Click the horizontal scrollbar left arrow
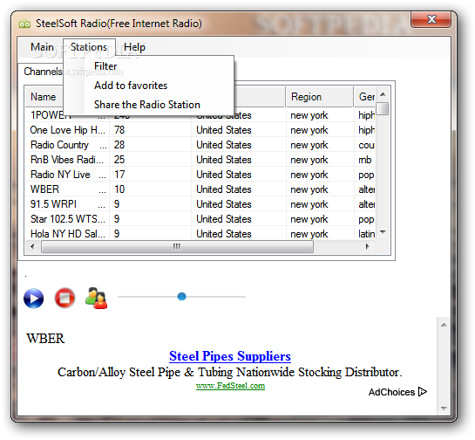Image resolution: width=475 pixels, height=440 pixels. (x=32, y=246)
